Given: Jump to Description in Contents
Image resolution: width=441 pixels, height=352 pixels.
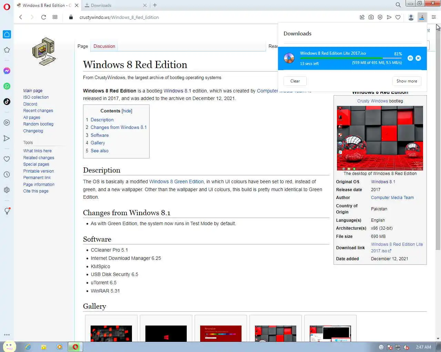Looking at the screenshot, I should click(102, 120).
